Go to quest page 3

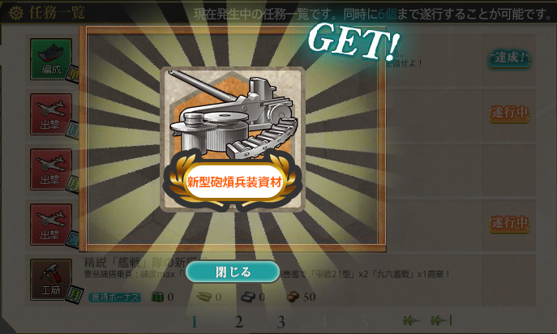(x=281, y=322)
